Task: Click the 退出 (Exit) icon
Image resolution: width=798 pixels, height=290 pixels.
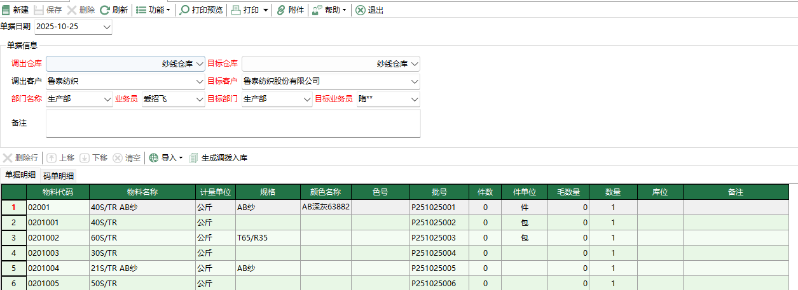Action: (x=361, y=10)
